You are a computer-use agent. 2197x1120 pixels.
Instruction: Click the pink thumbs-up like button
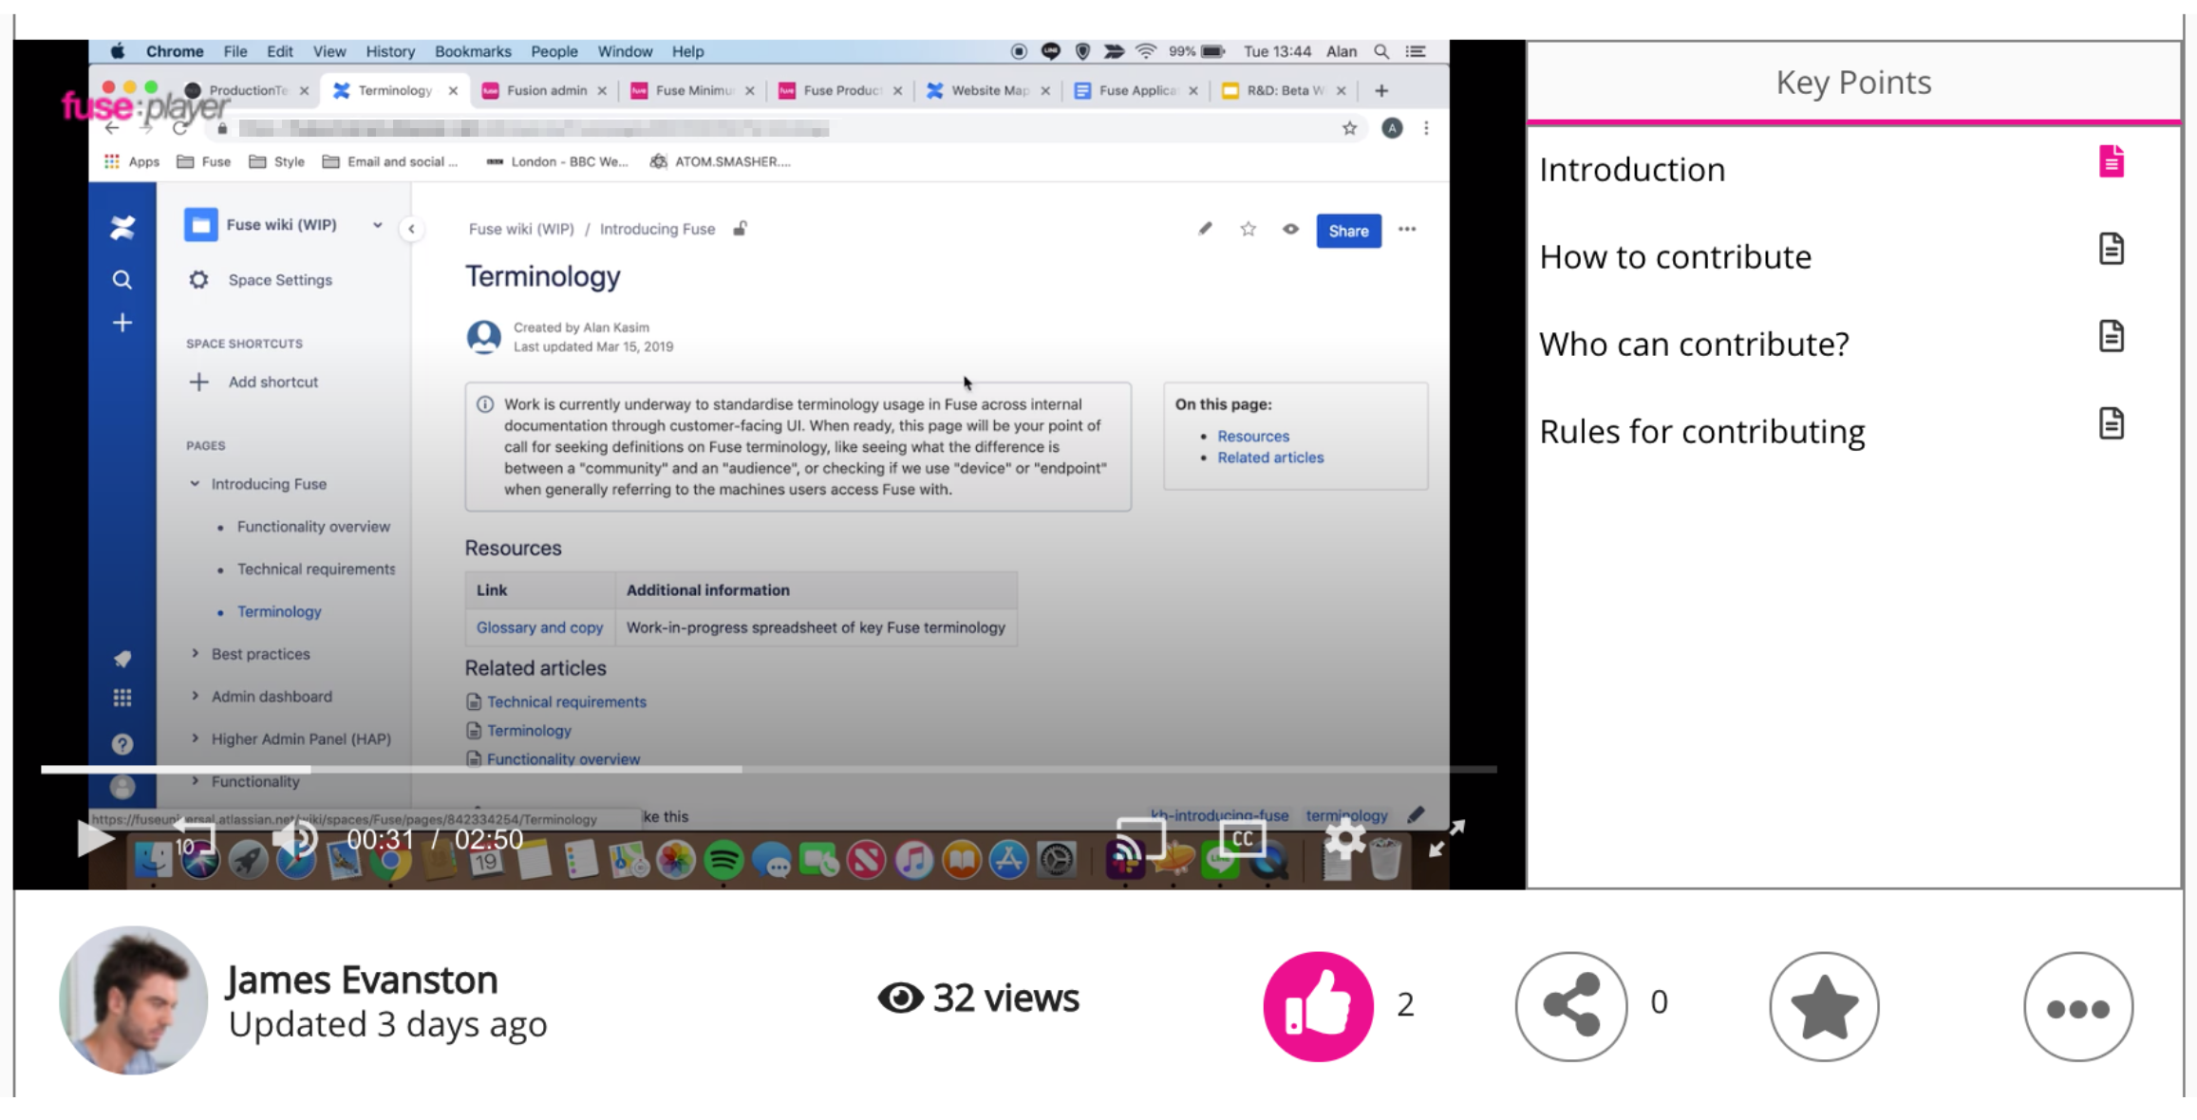click(x=1318, y=1006)
